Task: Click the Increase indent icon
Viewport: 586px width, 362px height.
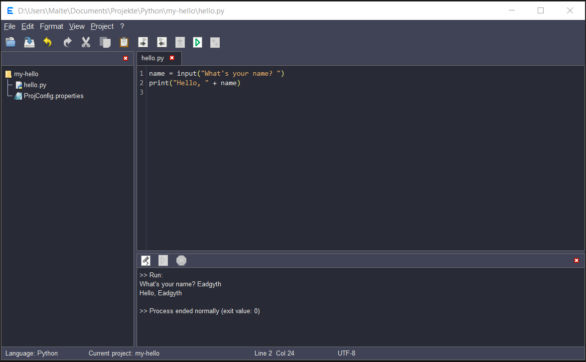Action: coord(143,42)
